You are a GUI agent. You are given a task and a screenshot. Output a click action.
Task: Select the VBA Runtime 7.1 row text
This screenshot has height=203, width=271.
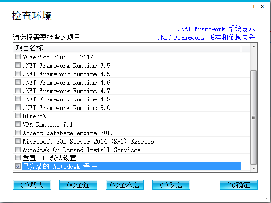point(48,125)
